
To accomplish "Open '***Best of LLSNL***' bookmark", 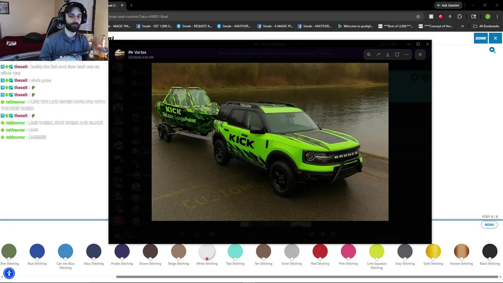I will 395,26.
